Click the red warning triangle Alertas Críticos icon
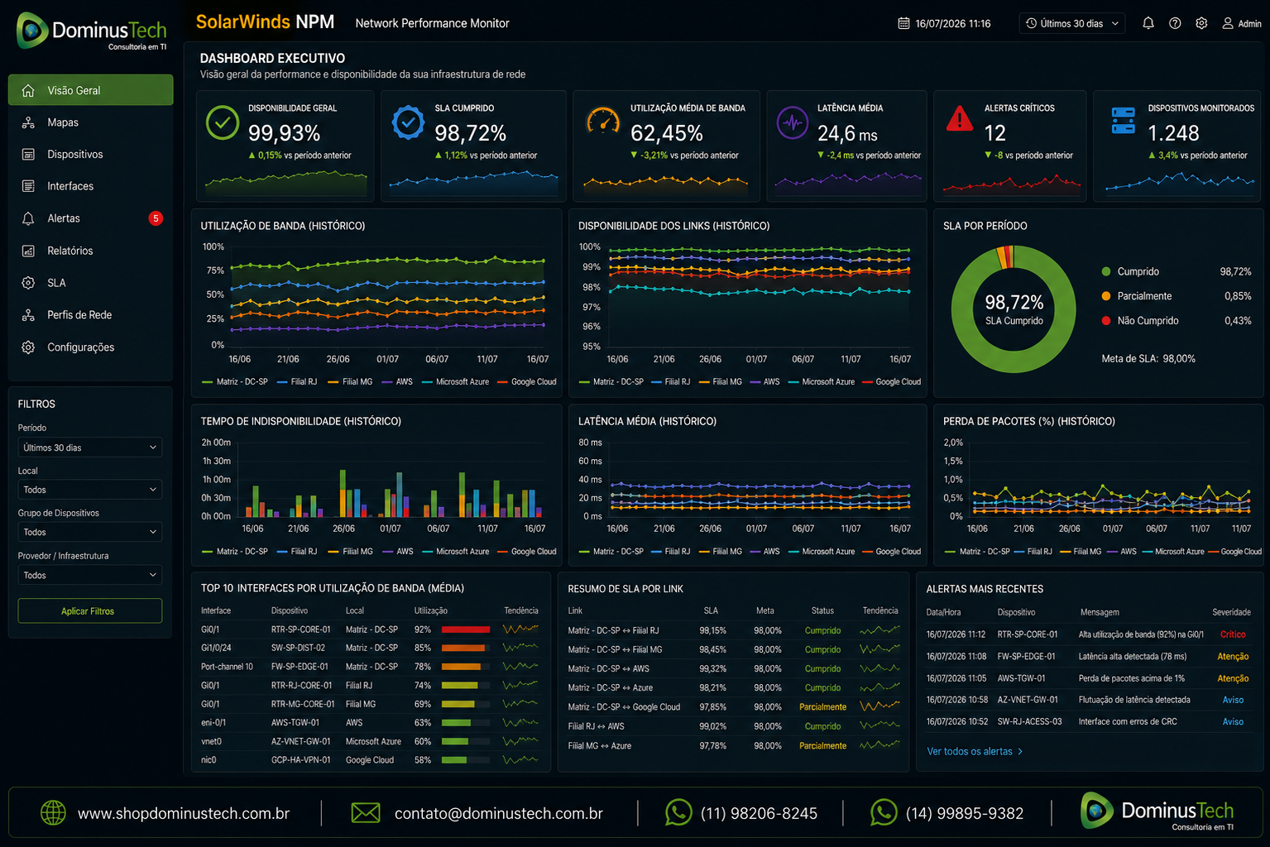 click(960, 119)
